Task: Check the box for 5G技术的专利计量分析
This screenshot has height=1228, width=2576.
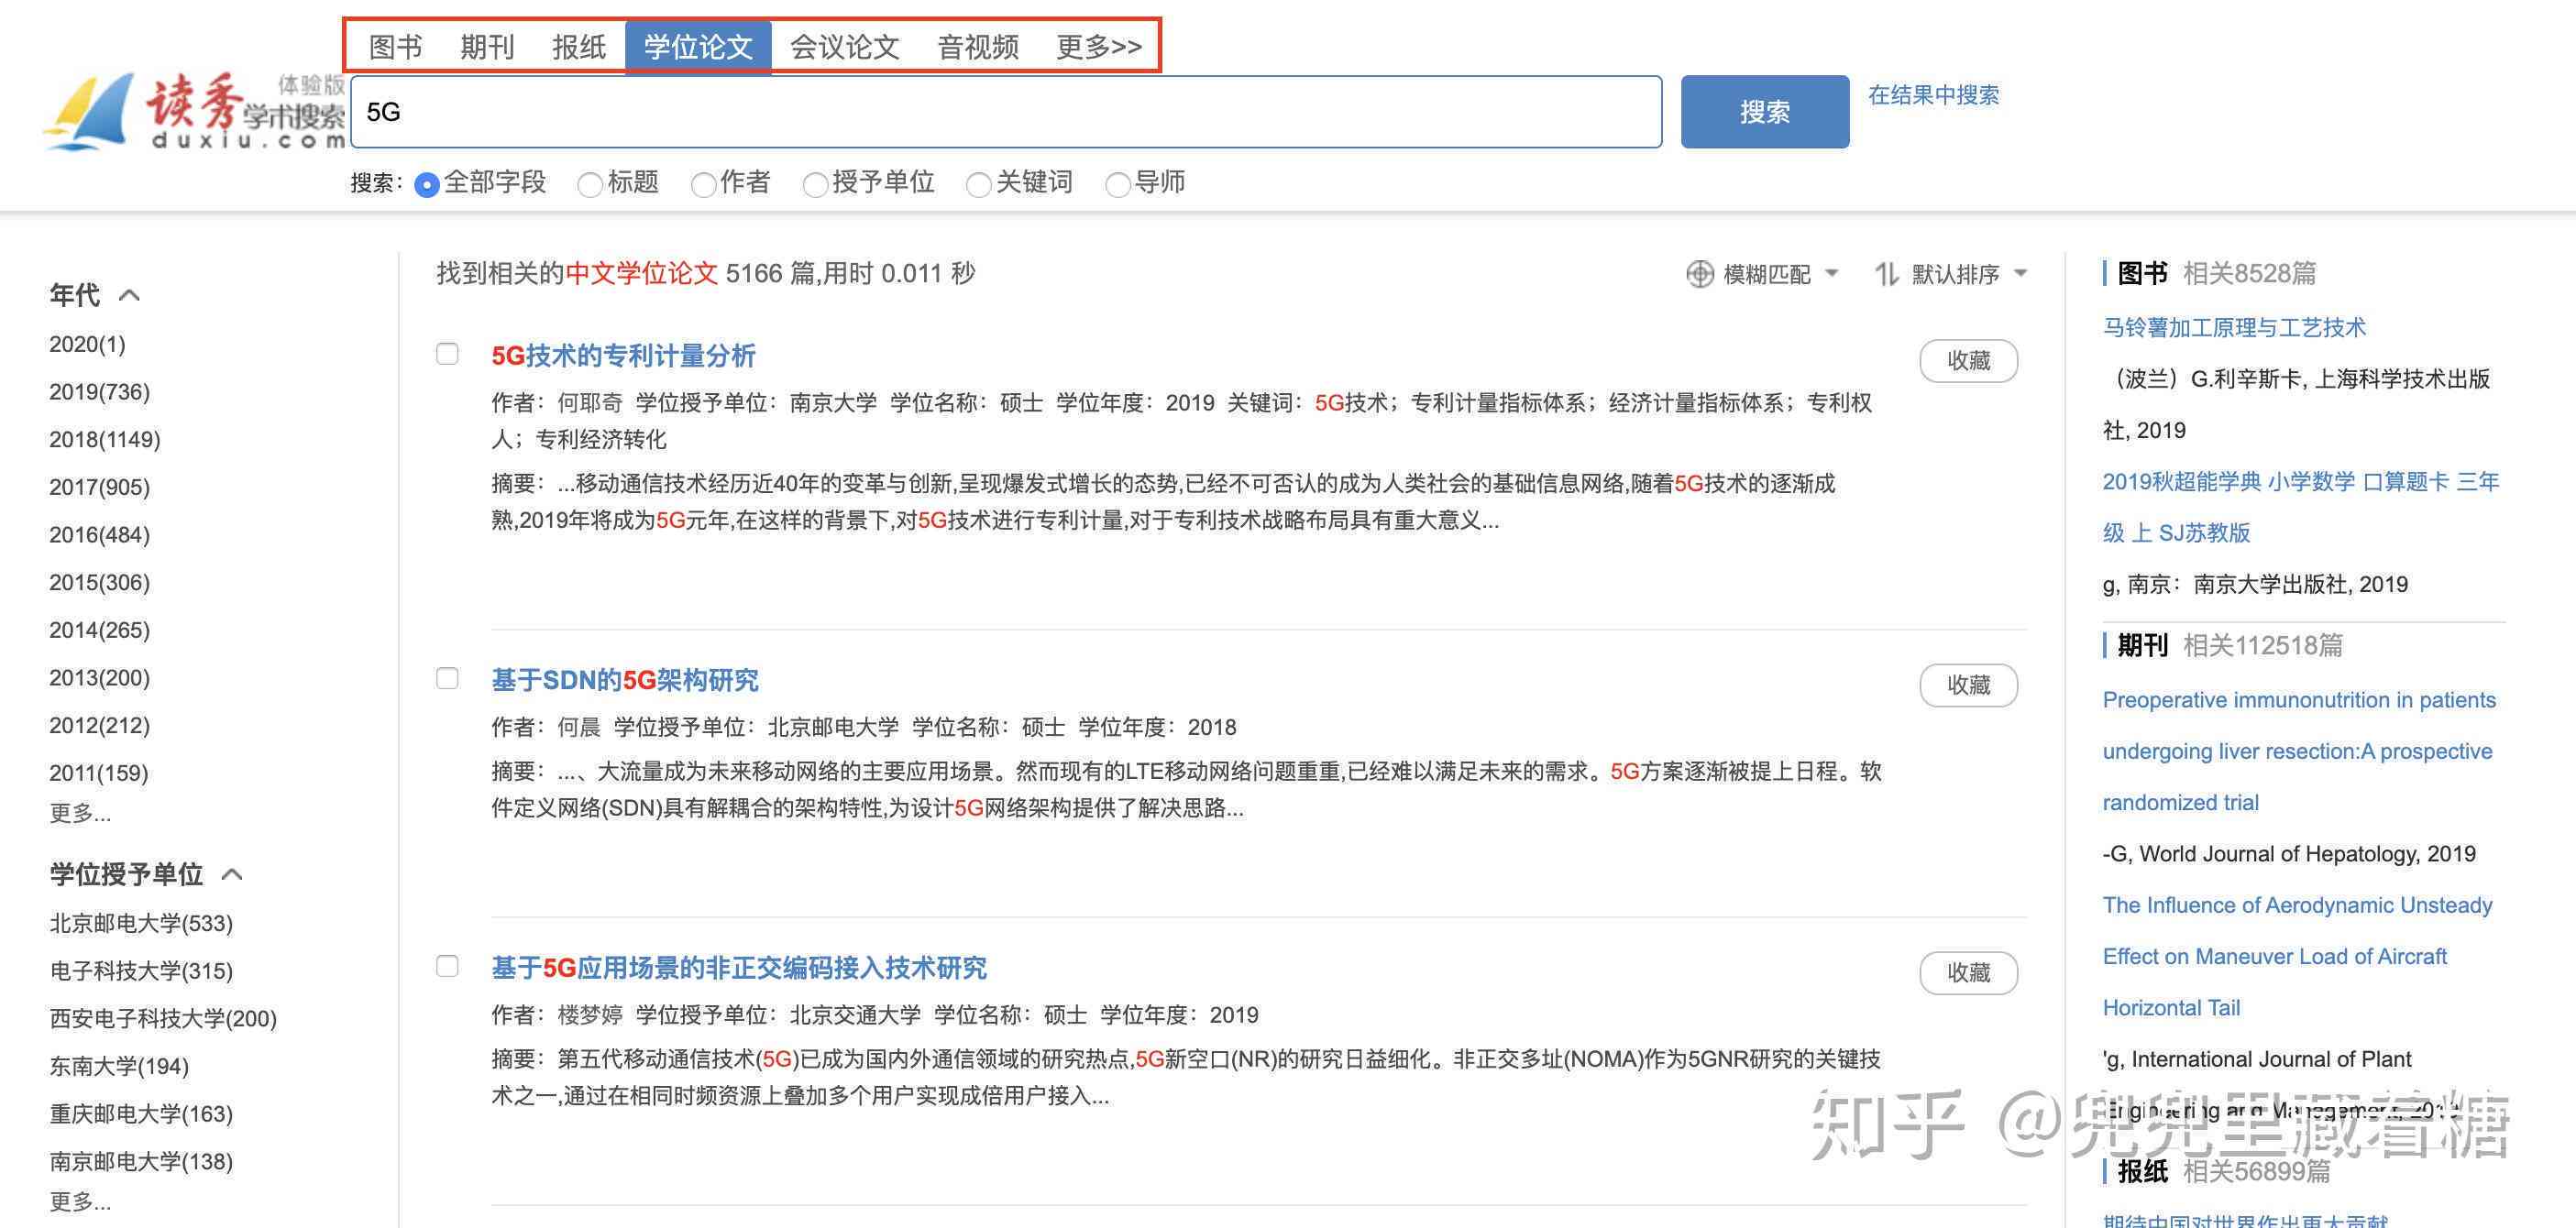Action: click(x=447, y=354)
